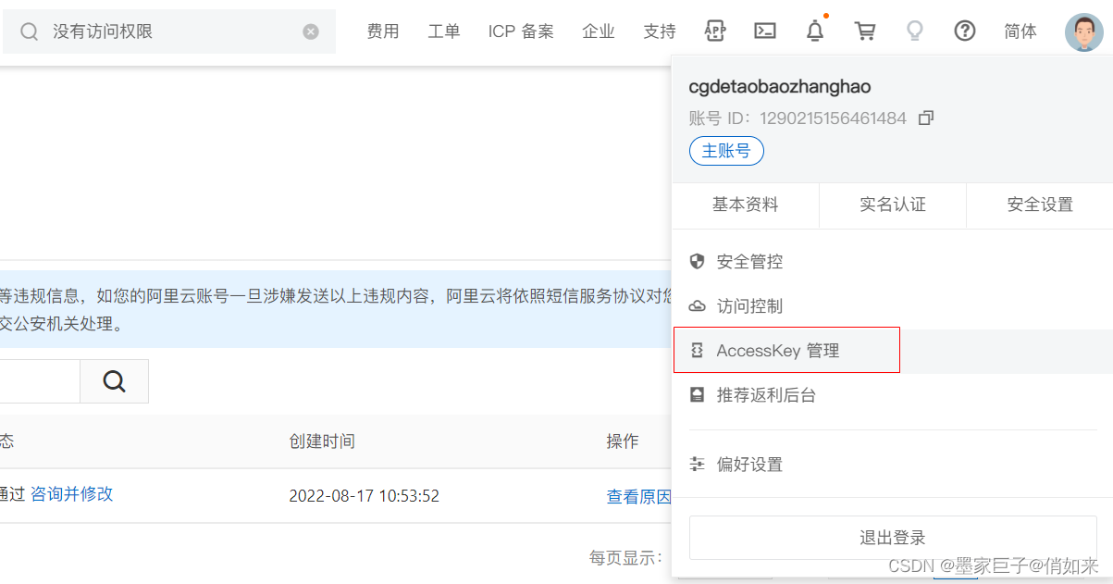This screenshot has height=584, width=1113.
Task: Click the icon beside 推荐返利后台
Action: (x=698, y=395)
